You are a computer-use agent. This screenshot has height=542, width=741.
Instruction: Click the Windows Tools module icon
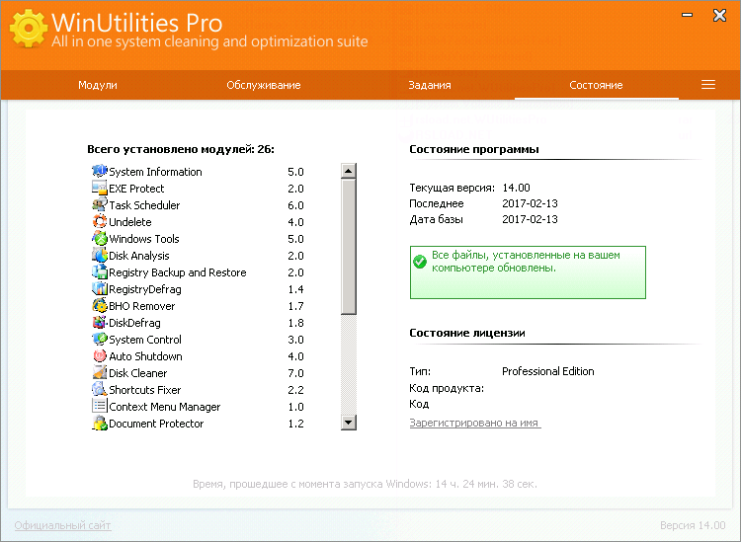point(99,239)
